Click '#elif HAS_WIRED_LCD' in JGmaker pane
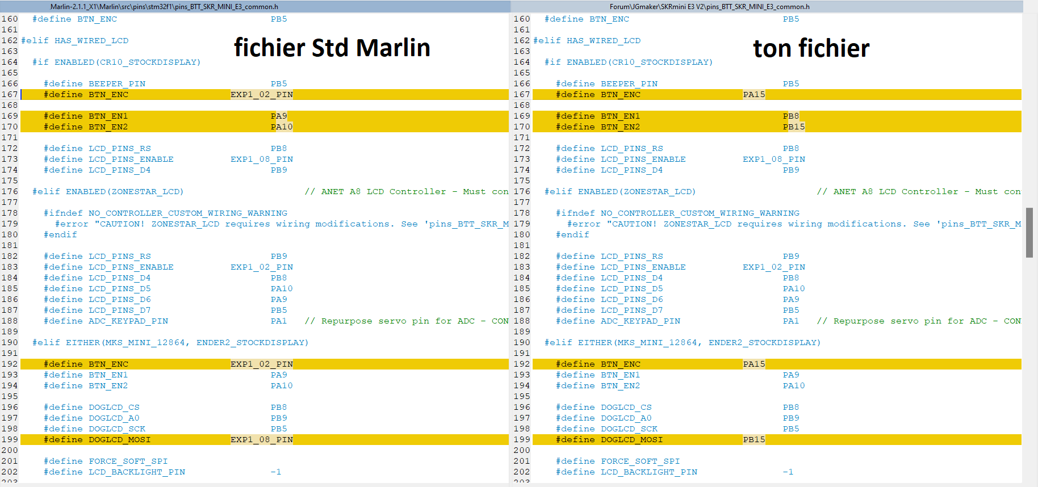 click(x=587, y=41)
